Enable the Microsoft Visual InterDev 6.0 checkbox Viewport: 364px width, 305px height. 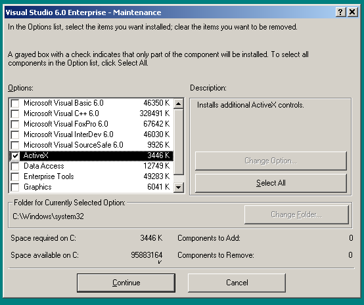[15, 134]
